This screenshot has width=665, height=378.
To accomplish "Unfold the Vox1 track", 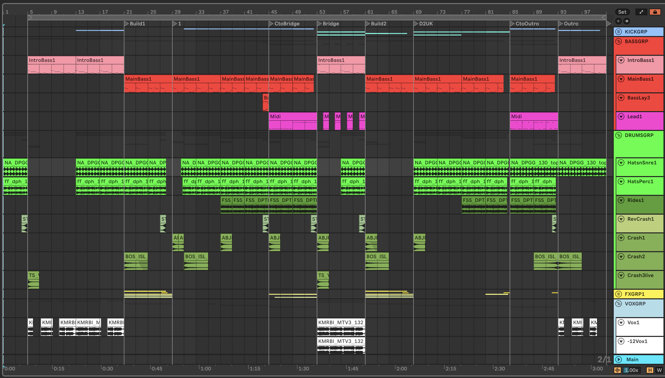I will pos(621,322).
